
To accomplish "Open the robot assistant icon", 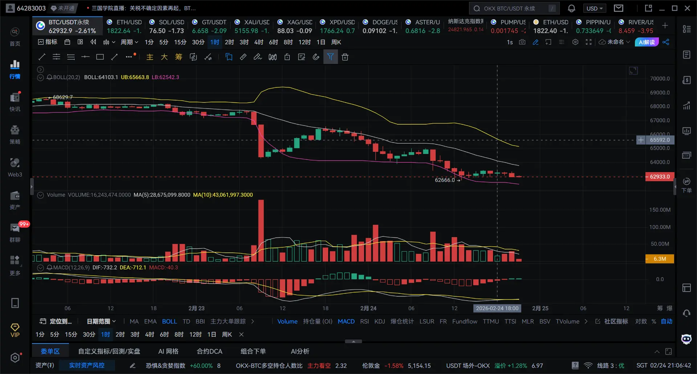I will pos(686,339).
